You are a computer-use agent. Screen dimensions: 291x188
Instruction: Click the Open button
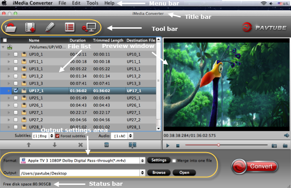(x=184, y=173)
